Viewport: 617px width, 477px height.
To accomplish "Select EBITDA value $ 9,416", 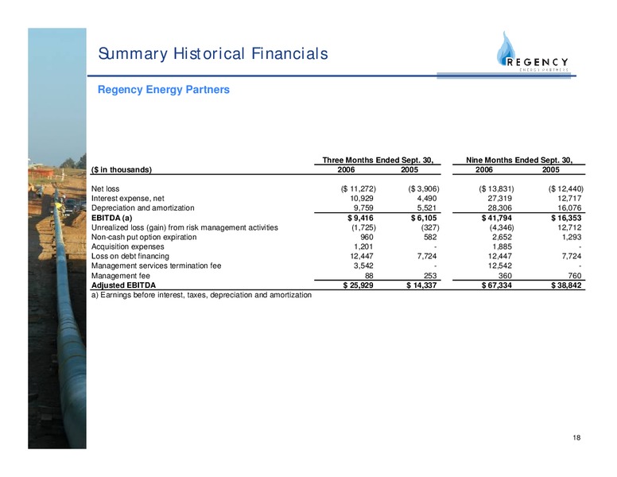I will click(360, 218).
